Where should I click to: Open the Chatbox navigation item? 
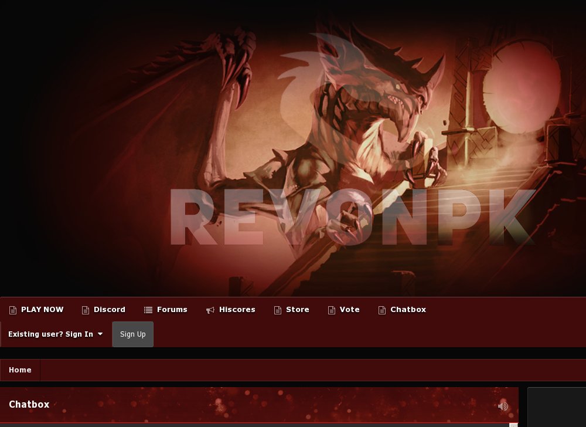coord(402,310)
